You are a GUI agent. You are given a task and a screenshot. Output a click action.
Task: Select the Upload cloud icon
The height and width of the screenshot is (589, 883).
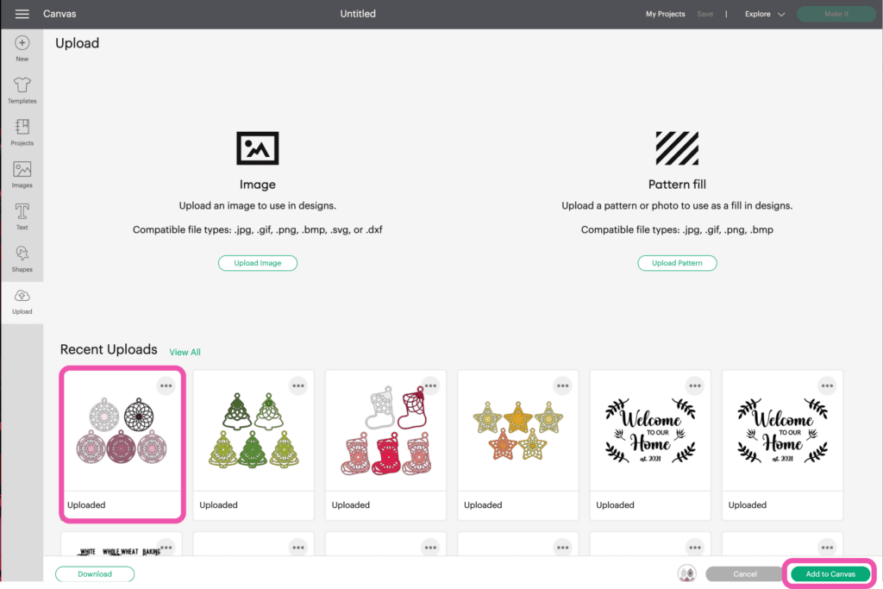pyautogui.click(x=22, y=296)
